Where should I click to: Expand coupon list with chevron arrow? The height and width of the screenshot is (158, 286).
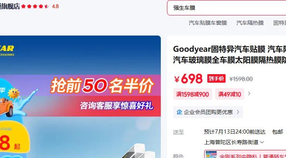249,93
